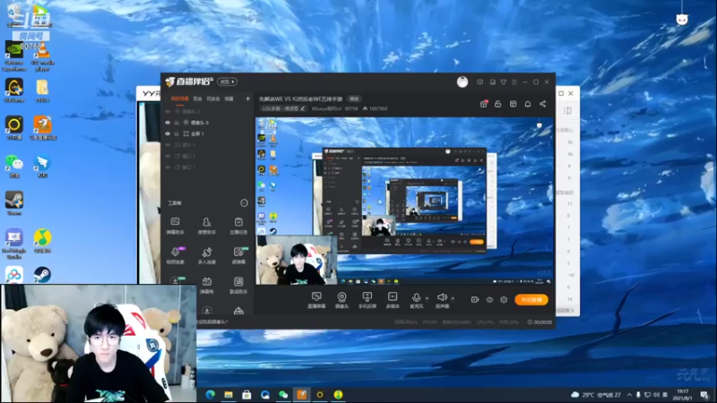Click the user avatar in the title bar
Image resolution: width=717 pixels, height=403 pixels.
[x=462, y=81]
